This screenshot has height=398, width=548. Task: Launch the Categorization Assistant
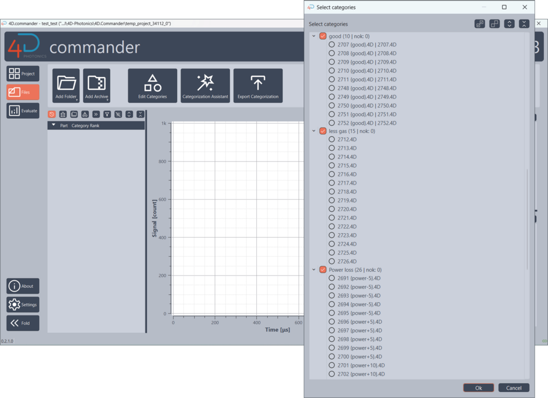click(x=205, y=86)
